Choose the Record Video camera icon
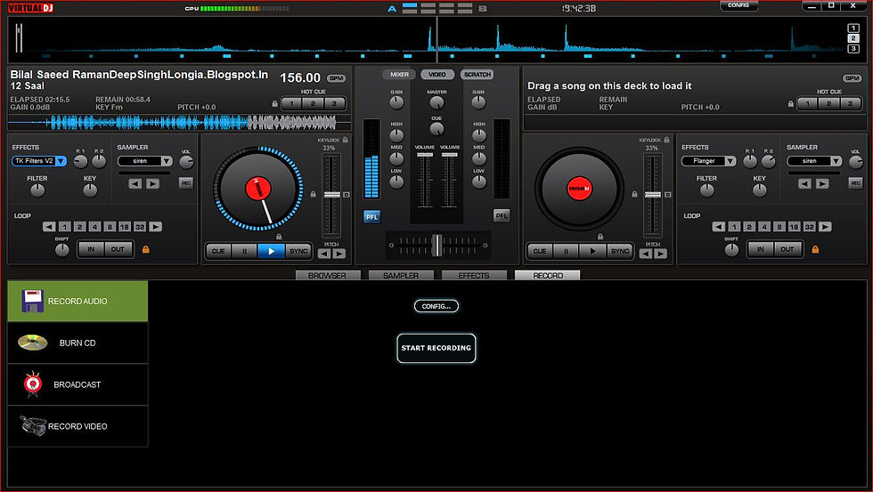873x492 pixels. point(32,426)
